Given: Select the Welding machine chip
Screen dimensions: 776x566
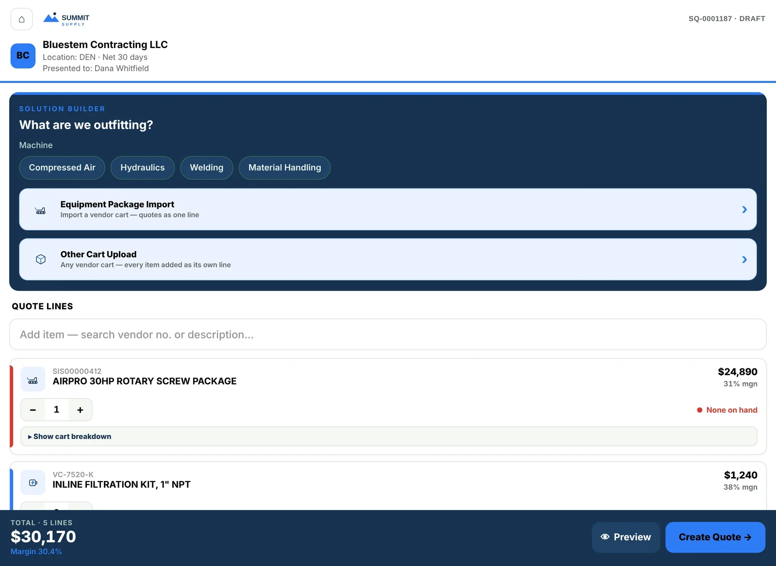Looking at the screenshot, I should [207, 167].
